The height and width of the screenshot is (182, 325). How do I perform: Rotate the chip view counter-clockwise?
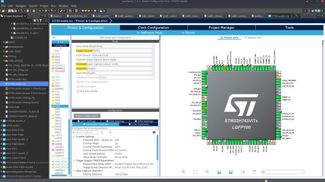click(x=231, y=172)
